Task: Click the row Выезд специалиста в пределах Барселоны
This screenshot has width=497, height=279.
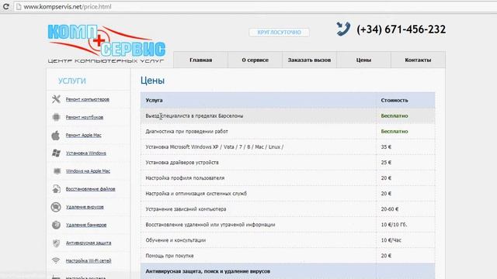Action: pyautogui.click(x=288, y=115)
